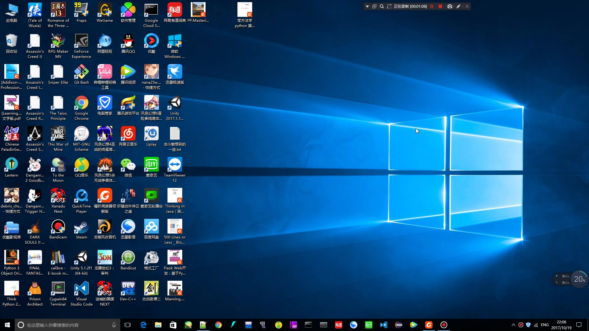This screenshot has height=331, width=589.
Task: Open the Xanadu Next desktop shortcut
Action: (58, 201)
